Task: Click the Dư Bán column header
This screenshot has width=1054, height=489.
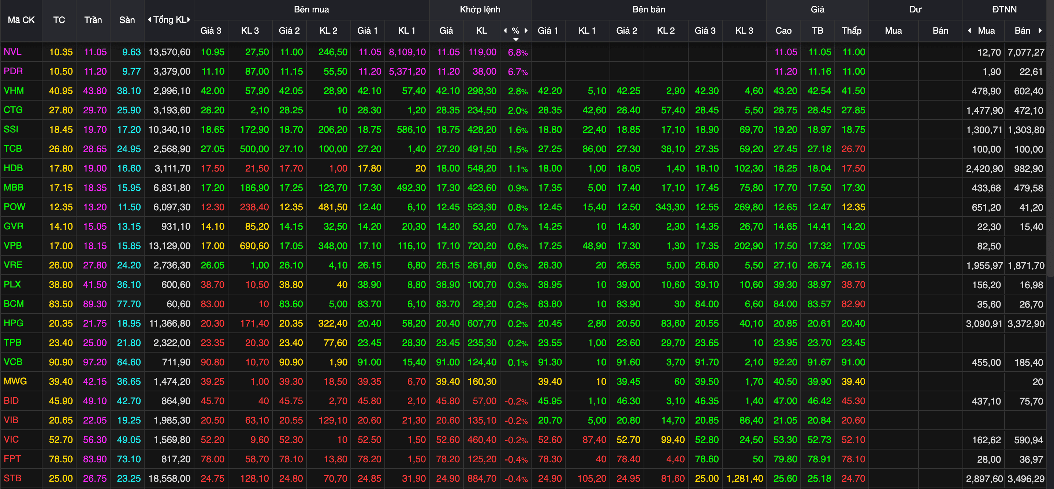Action: click(940, 31)
